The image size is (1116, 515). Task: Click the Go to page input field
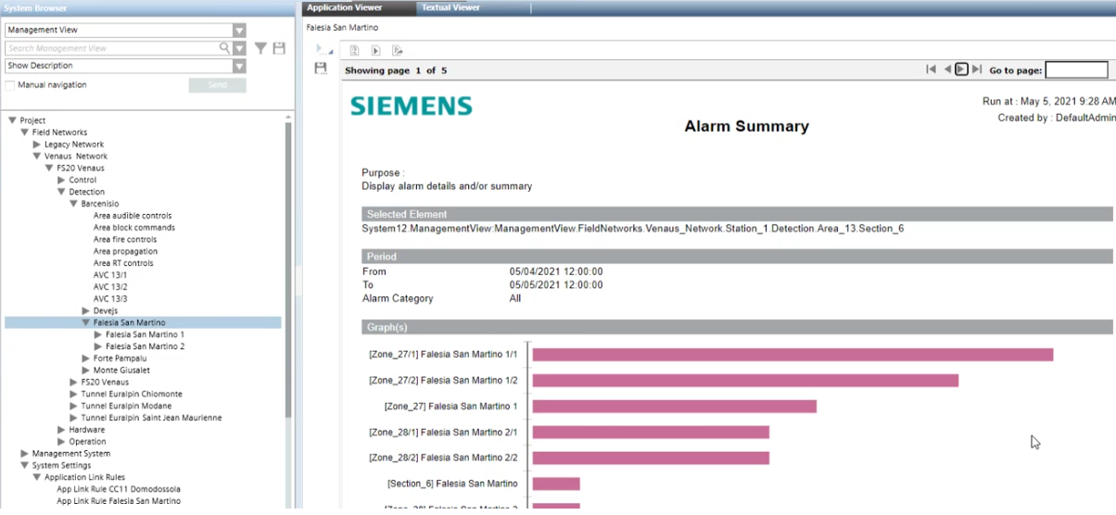coord(1076,70)
